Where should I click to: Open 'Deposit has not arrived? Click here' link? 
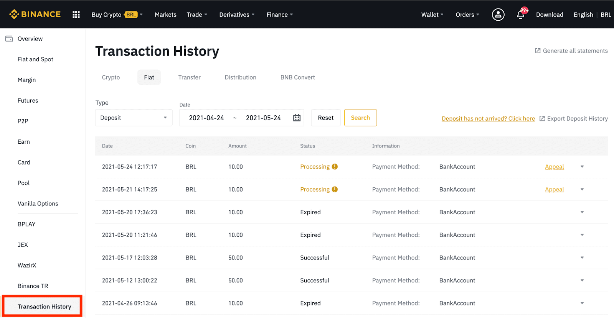[488, 119]
